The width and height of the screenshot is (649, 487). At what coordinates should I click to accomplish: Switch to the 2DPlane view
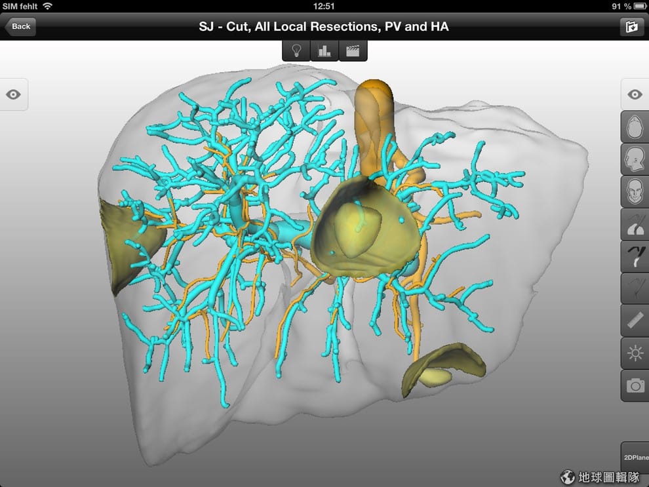tap(635, 458)
